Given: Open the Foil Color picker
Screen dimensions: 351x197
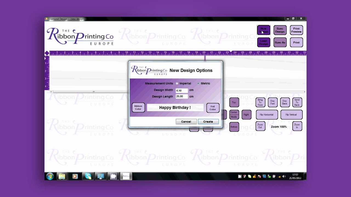Looking at the screenshot, I should point(213,108).
